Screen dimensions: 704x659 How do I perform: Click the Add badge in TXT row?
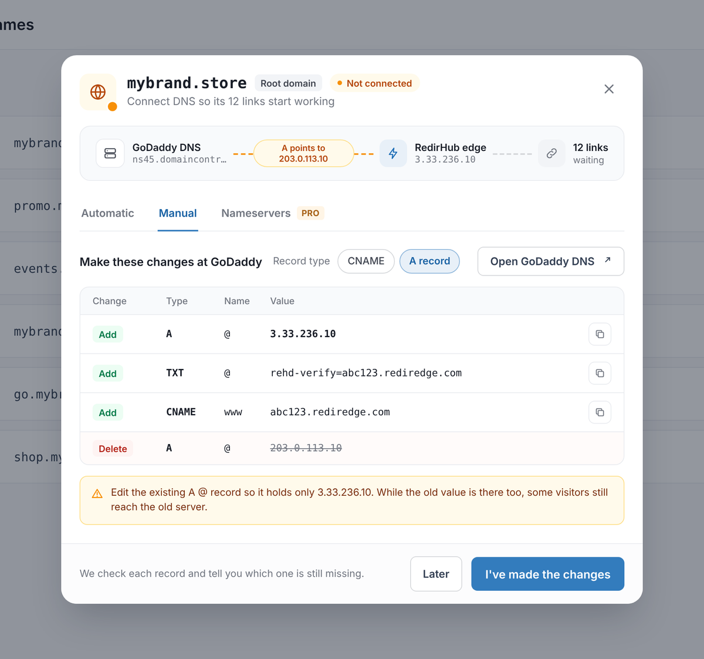[x=107, y=374]
